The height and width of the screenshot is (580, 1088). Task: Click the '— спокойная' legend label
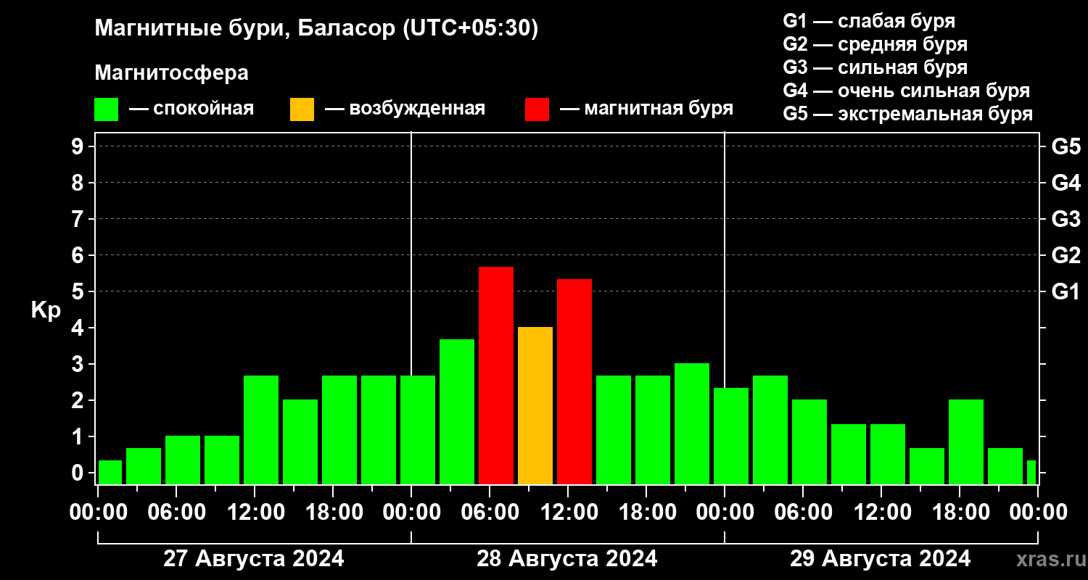[x=191, y=109]
